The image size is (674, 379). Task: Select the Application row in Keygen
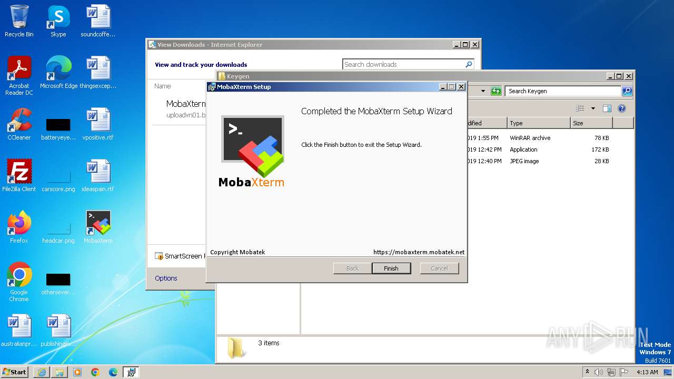point(537,149)
